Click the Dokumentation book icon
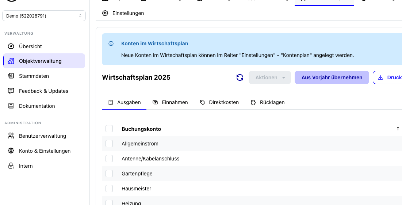The height and width of the screenshot is (205, 402). pos(11,106)
